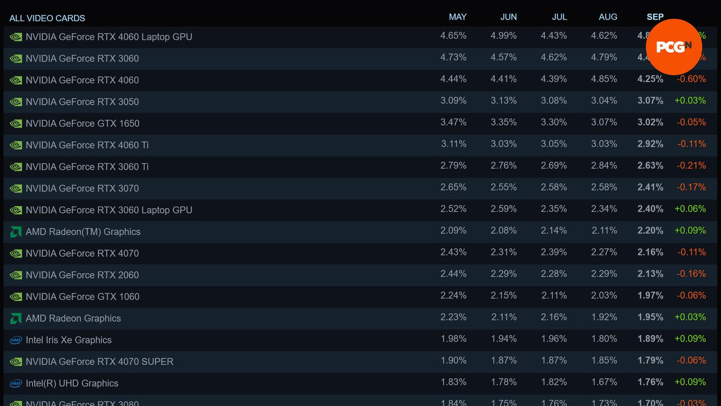Click the Intel icon beside Intel(R) UHD Graphics
The height and width of the screenshot is (406, 721).
click(x=16, y=383)
